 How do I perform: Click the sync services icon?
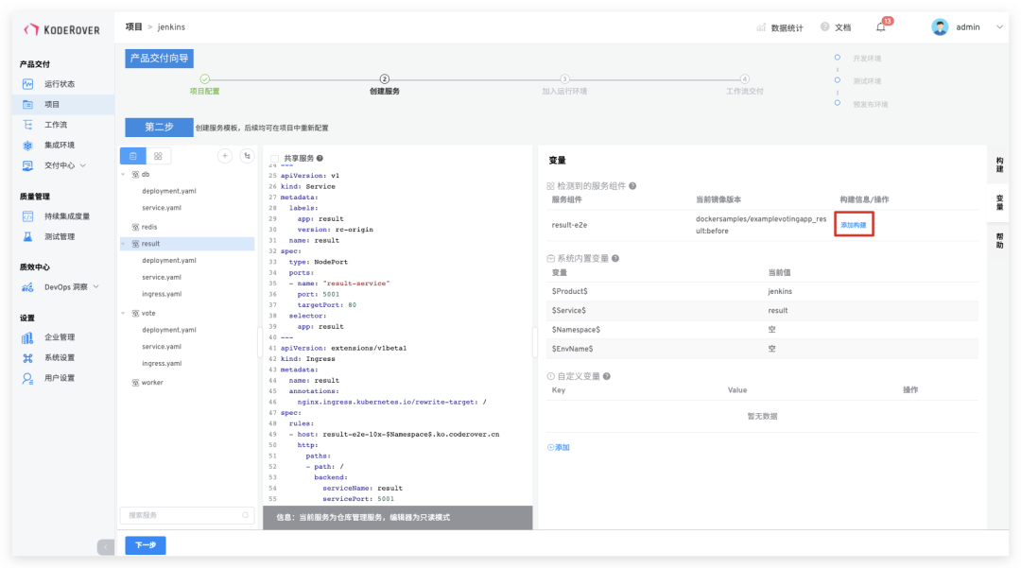point(247,156)
